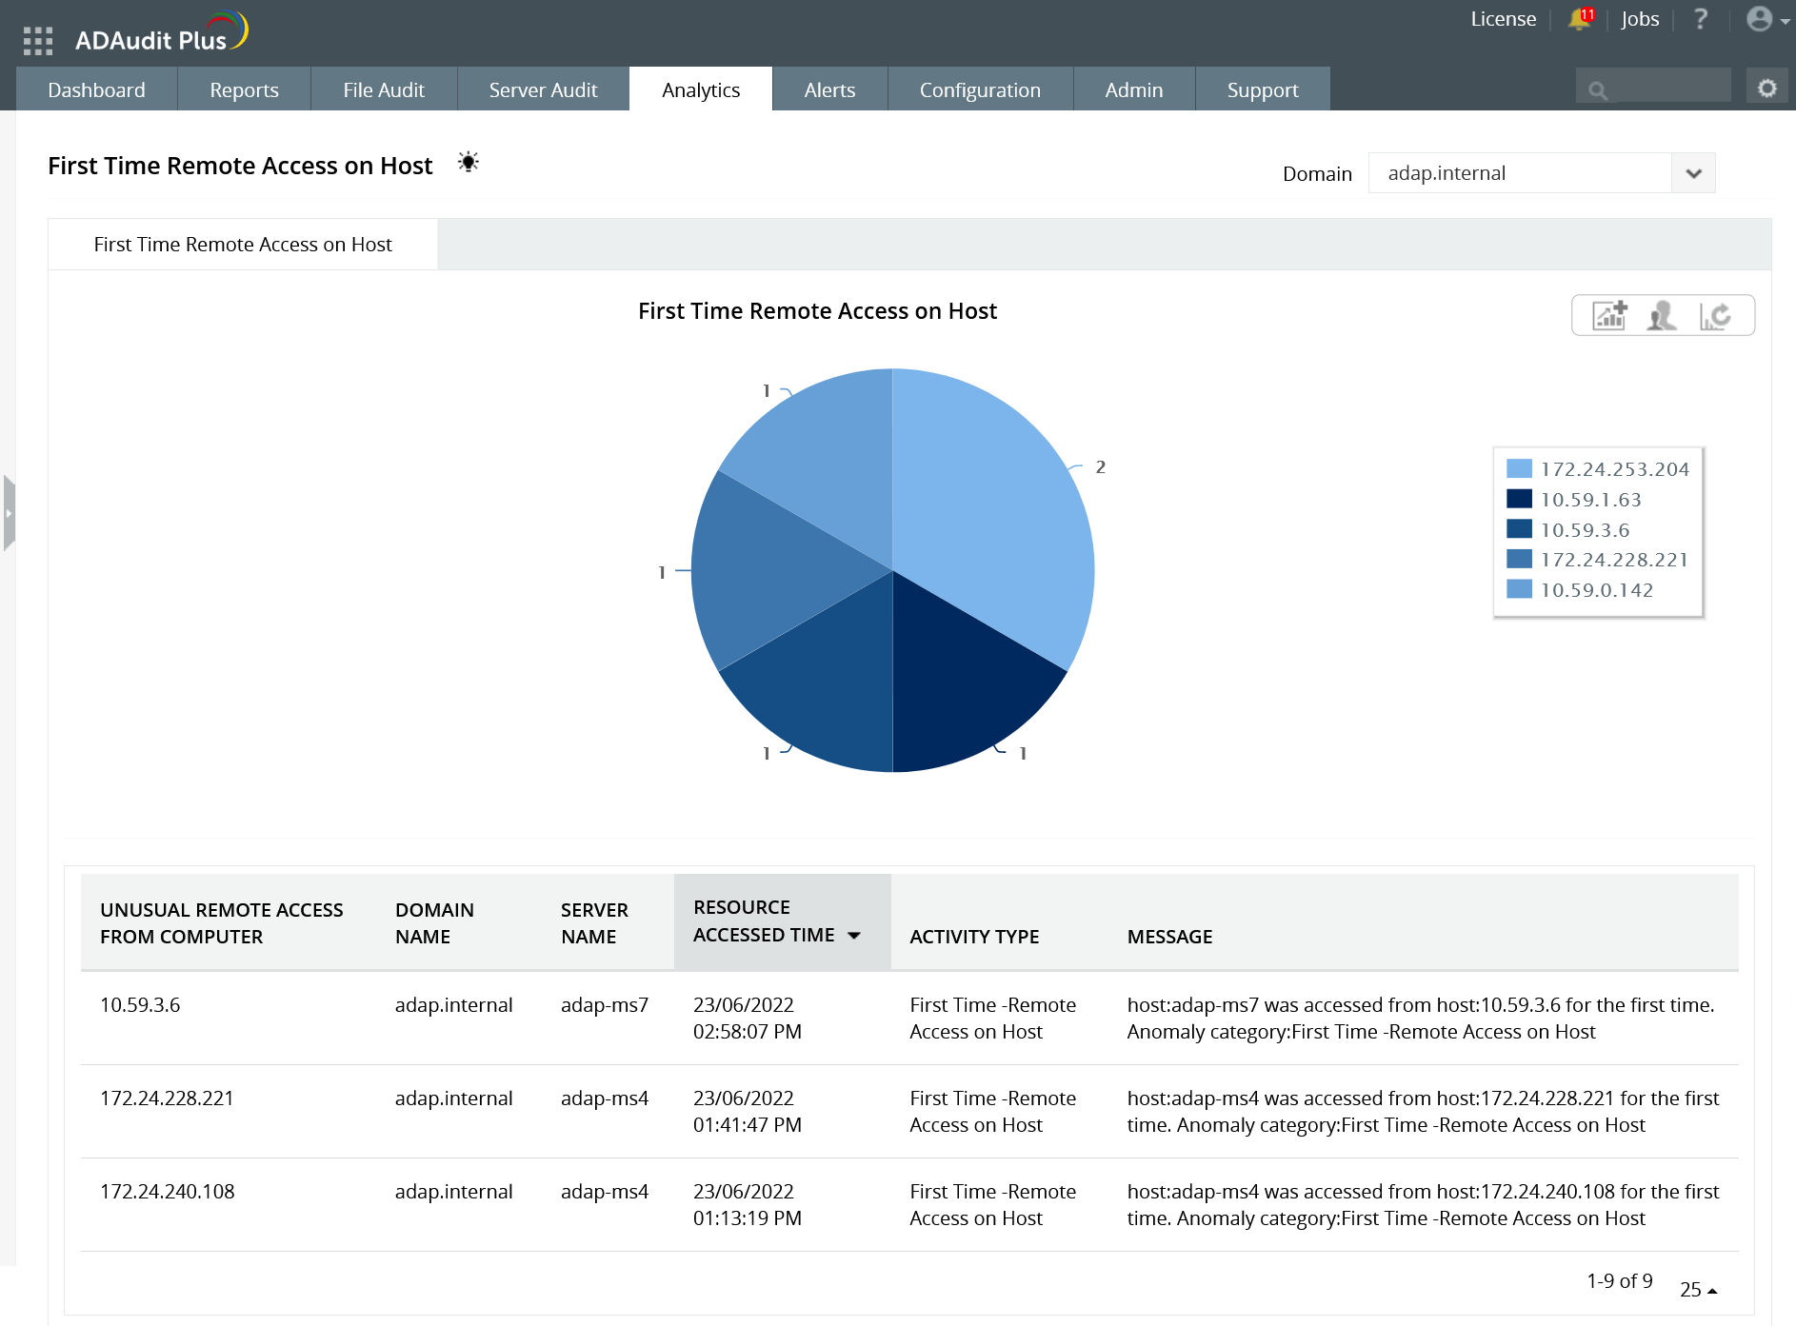1796x1326 pixels.
Task: Click the 172.24.228.221 table cell
Action: tap(167, 1098)
